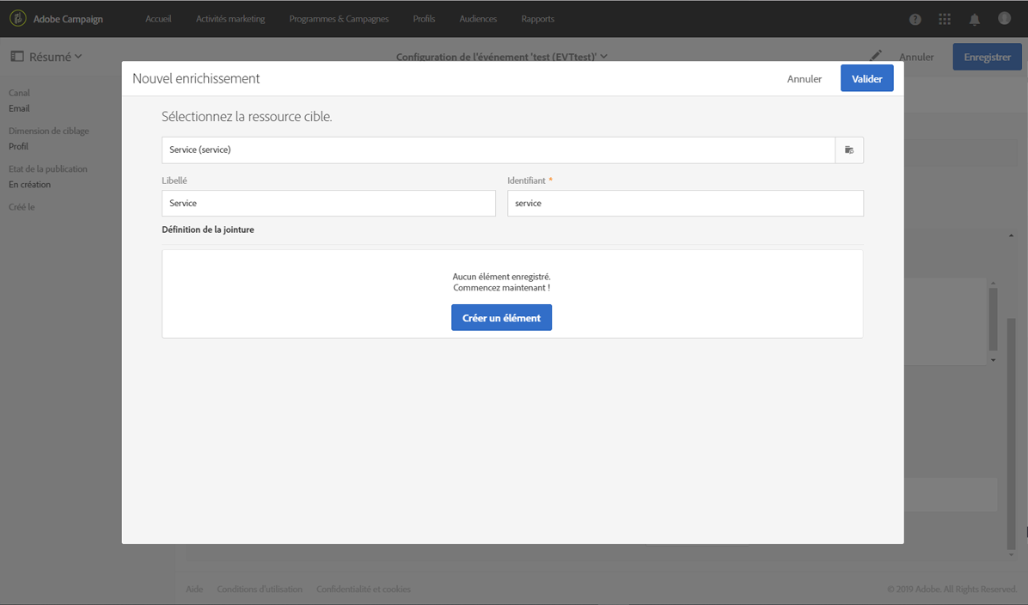Expand the Résumé dropdown chevron
Viewport: 1028px width, 605px height.
coord(78,57)
